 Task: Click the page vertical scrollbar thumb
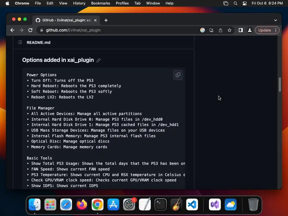pos(280,84)
